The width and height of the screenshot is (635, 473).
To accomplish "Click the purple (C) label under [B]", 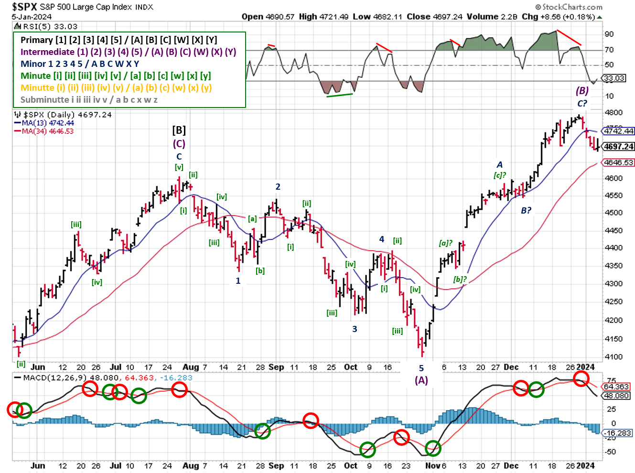I will (179, 144).
